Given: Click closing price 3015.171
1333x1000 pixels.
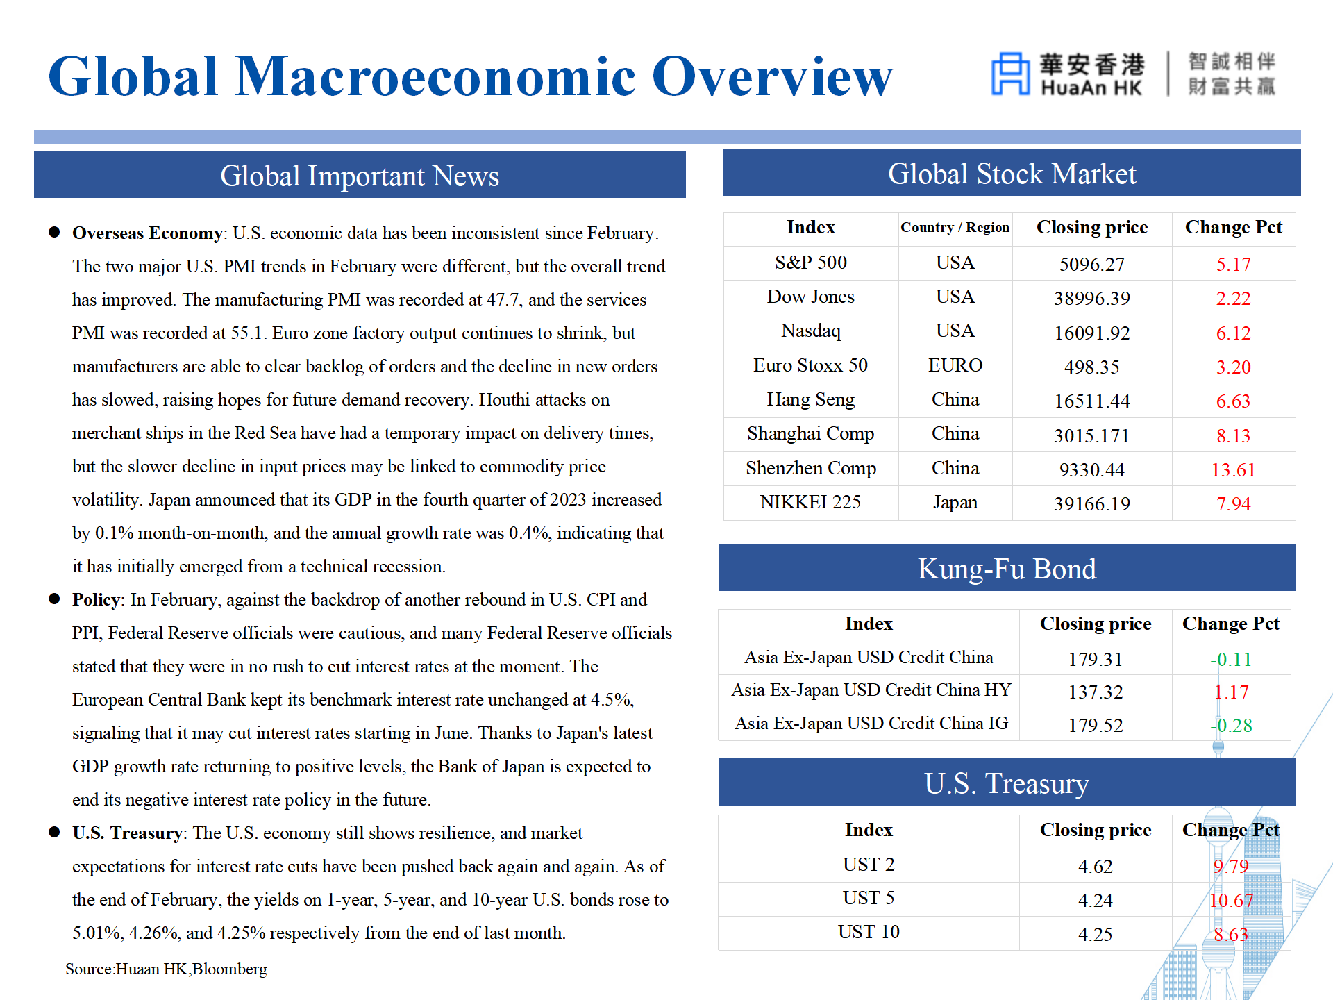Looking at the screenshot, I should pyautogui.click(x=1092, y=435).
